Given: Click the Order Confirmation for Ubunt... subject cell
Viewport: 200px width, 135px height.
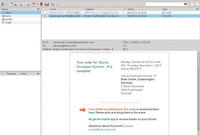Looking at the screenshot, I should (102, 16).
